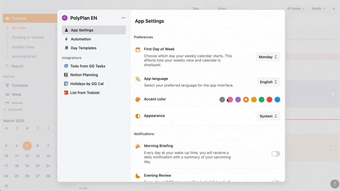Select the orange accent color radio

tap(246, 100)
